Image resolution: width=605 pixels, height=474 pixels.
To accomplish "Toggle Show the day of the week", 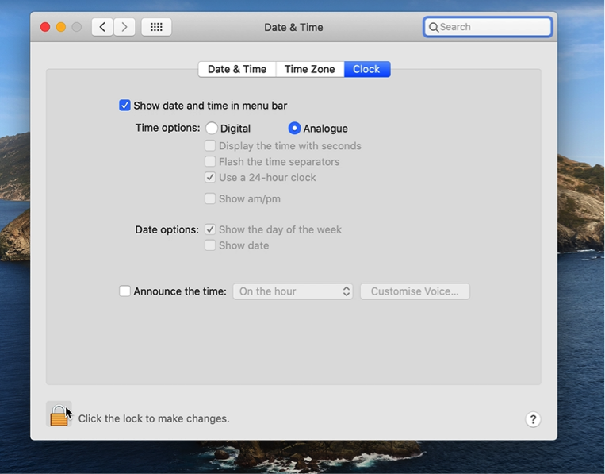I will (210, 229).
